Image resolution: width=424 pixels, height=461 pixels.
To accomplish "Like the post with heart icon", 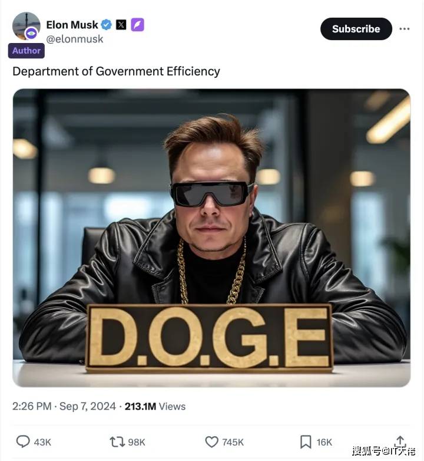I will tap(211, 442).
